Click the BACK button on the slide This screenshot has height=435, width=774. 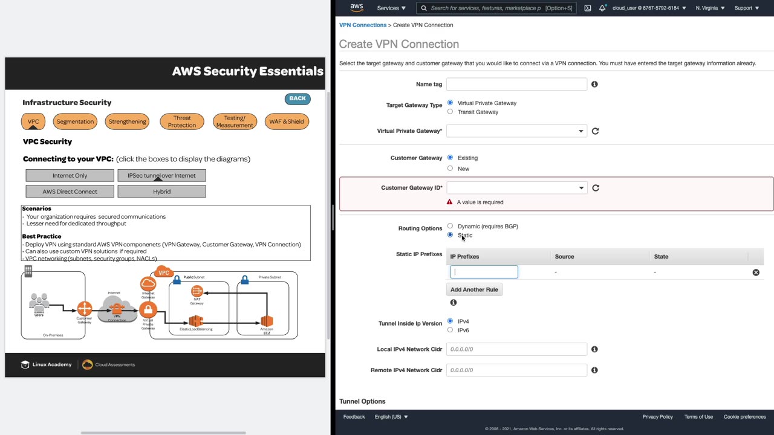[x=298, y=98]
